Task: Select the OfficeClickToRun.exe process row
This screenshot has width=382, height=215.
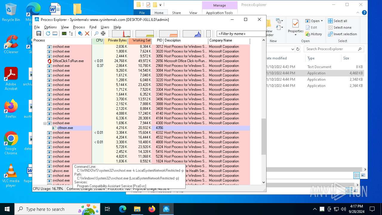Action: [141, 61]
